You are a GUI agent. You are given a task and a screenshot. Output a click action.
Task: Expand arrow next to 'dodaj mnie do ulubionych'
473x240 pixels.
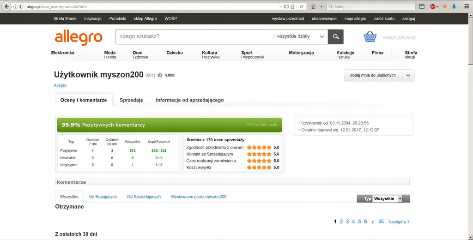[408, 75]
